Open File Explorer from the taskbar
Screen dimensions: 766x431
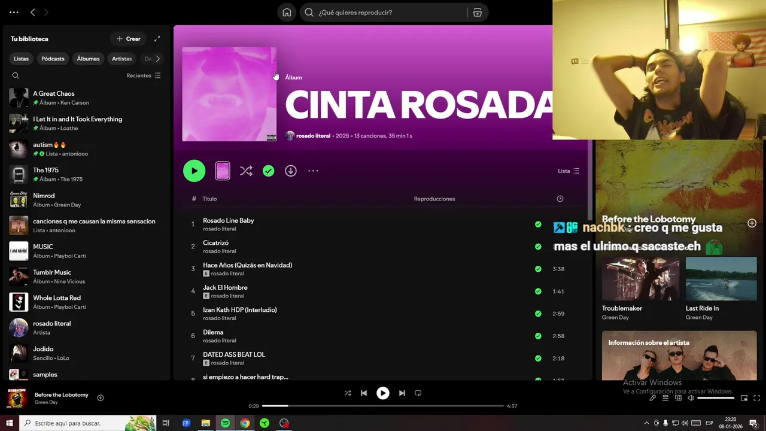coord(205,423)
